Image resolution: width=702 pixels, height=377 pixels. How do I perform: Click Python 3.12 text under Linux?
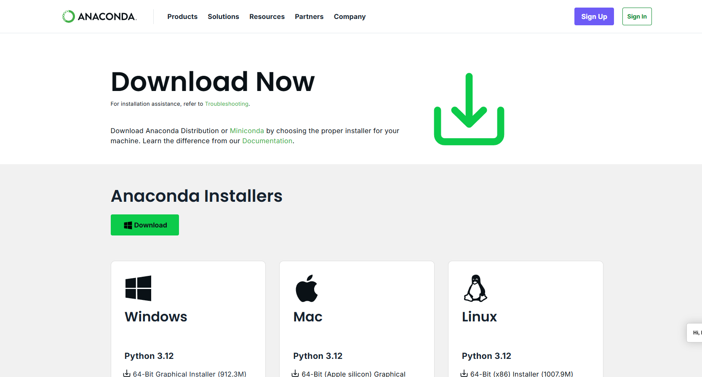tap(486, 356)
